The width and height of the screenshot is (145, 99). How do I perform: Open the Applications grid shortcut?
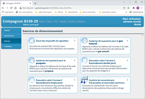coord(8,12)
